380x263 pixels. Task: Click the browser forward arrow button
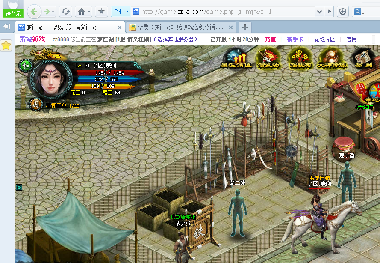tap(47, 12)
